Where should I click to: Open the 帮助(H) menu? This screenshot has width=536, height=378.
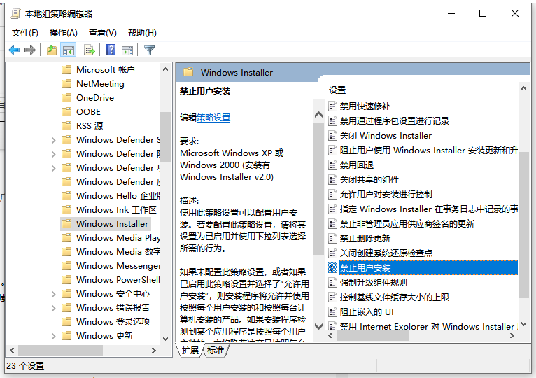tap(142, 33)
